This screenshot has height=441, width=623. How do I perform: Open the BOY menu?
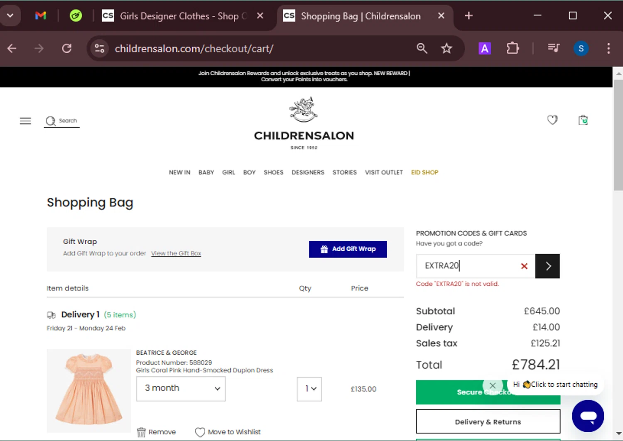click(x=249, y=172)
